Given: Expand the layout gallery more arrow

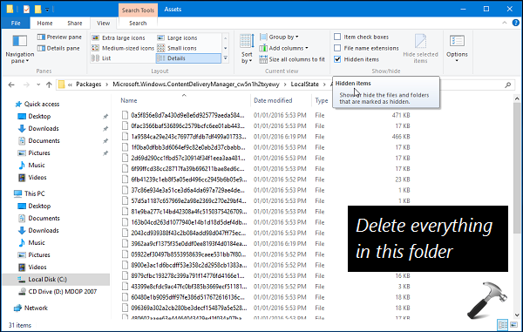Looking at the screenshot, I should point(226,58).
